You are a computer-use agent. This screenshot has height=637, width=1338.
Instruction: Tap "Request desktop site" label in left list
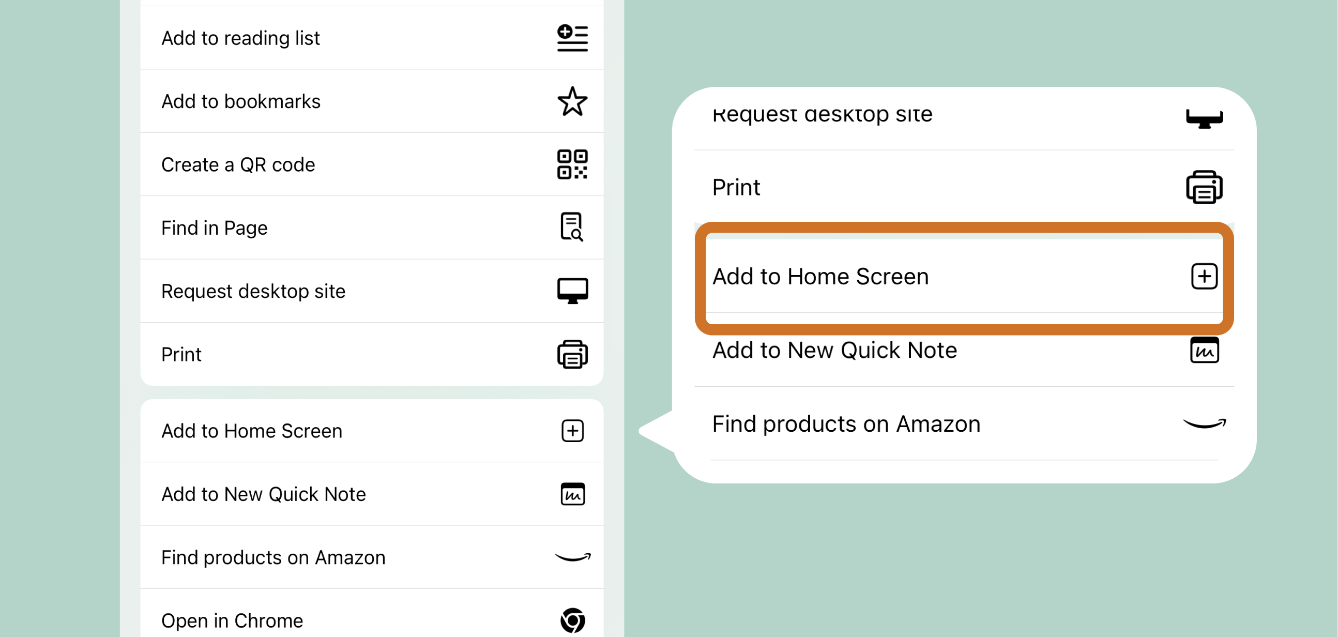point(253,291)
